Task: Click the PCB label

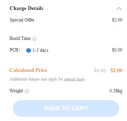Action: tap(15, 50)
